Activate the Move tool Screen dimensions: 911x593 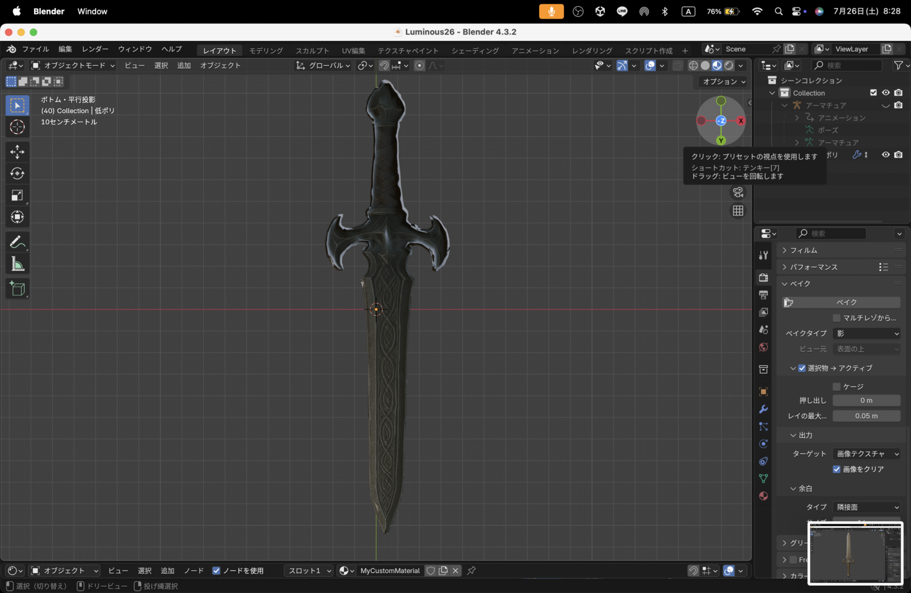pyautogui.click(x=17, y=152)
